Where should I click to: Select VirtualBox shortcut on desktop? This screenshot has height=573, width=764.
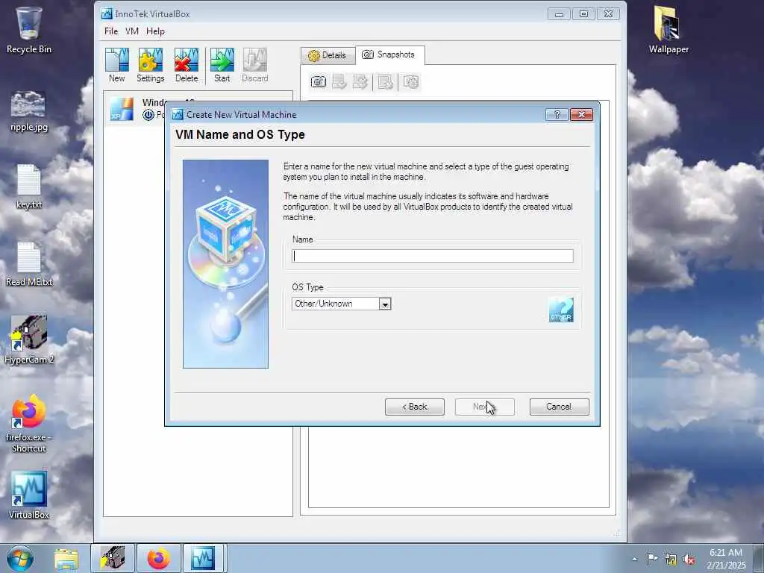coord(29,495)
